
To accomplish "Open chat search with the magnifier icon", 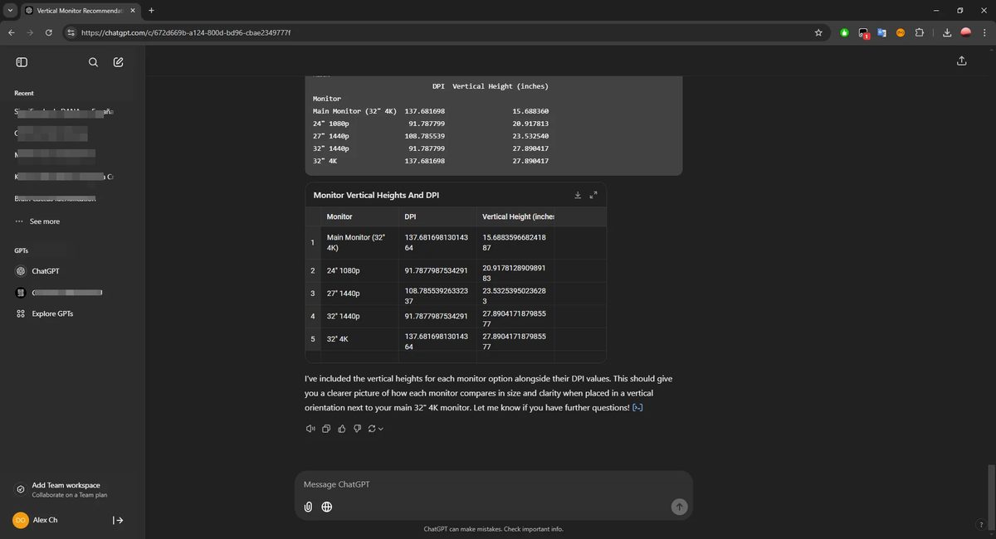I will 93,61.
